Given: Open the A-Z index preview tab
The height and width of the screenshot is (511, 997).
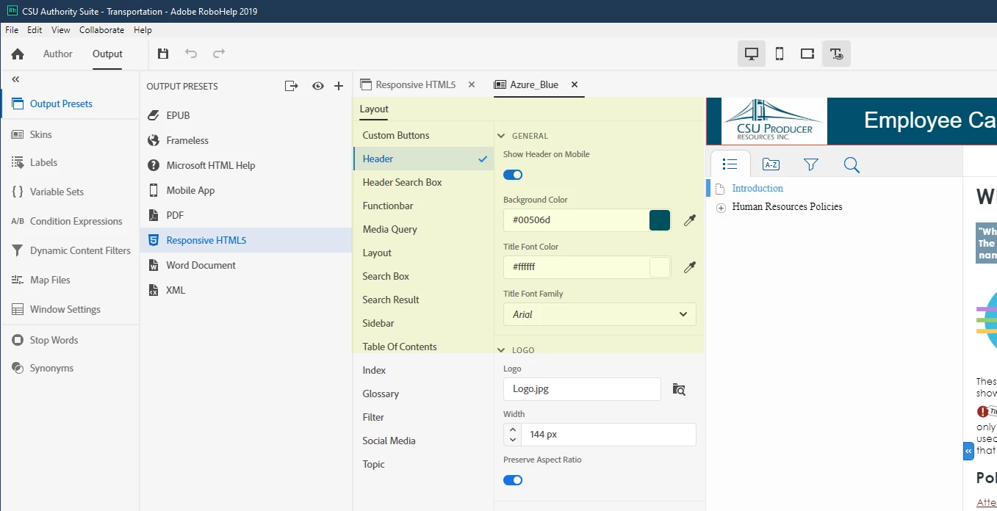Looking at the screenshot, I should [771, 164].
